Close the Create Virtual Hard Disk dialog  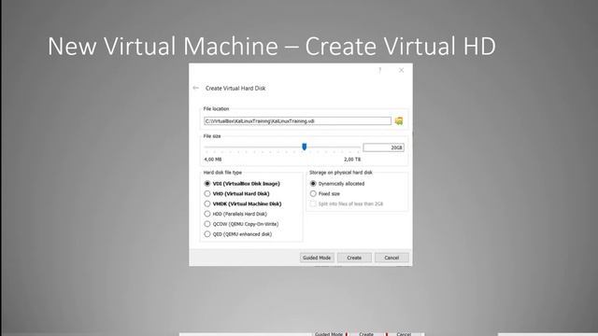pyautogui.click(x=401, y=70)
